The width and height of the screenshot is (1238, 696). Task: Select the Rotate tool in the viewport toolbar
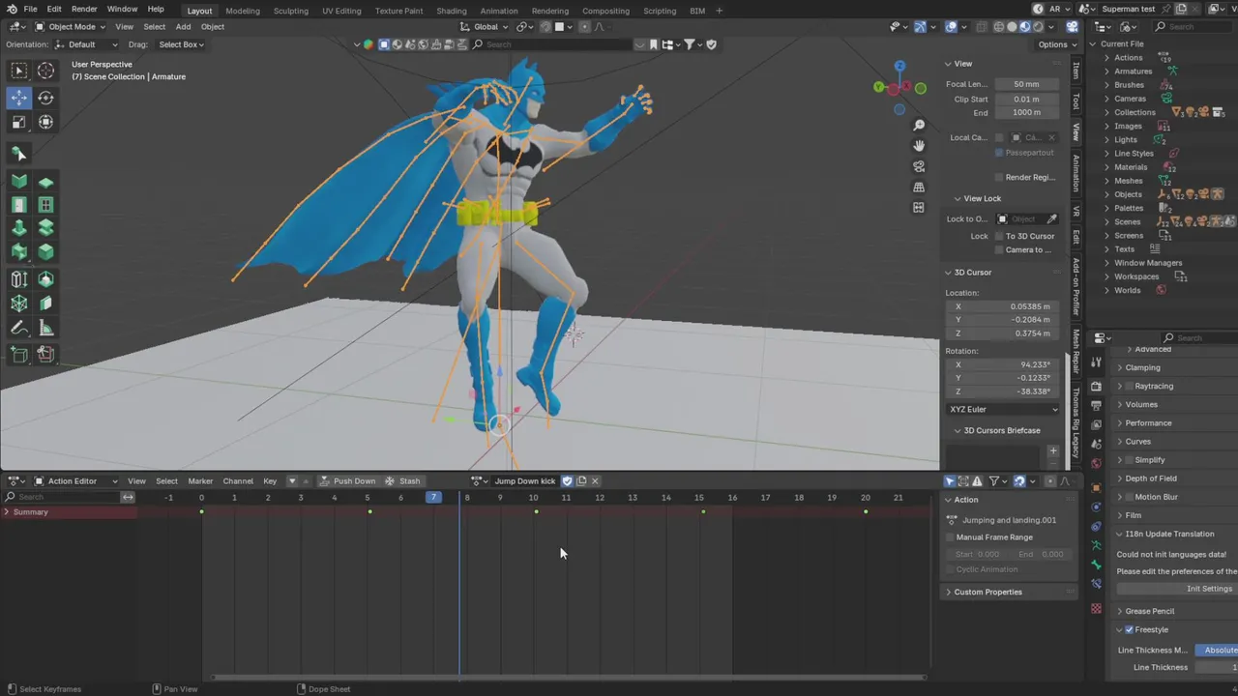(x=45, y=97)
